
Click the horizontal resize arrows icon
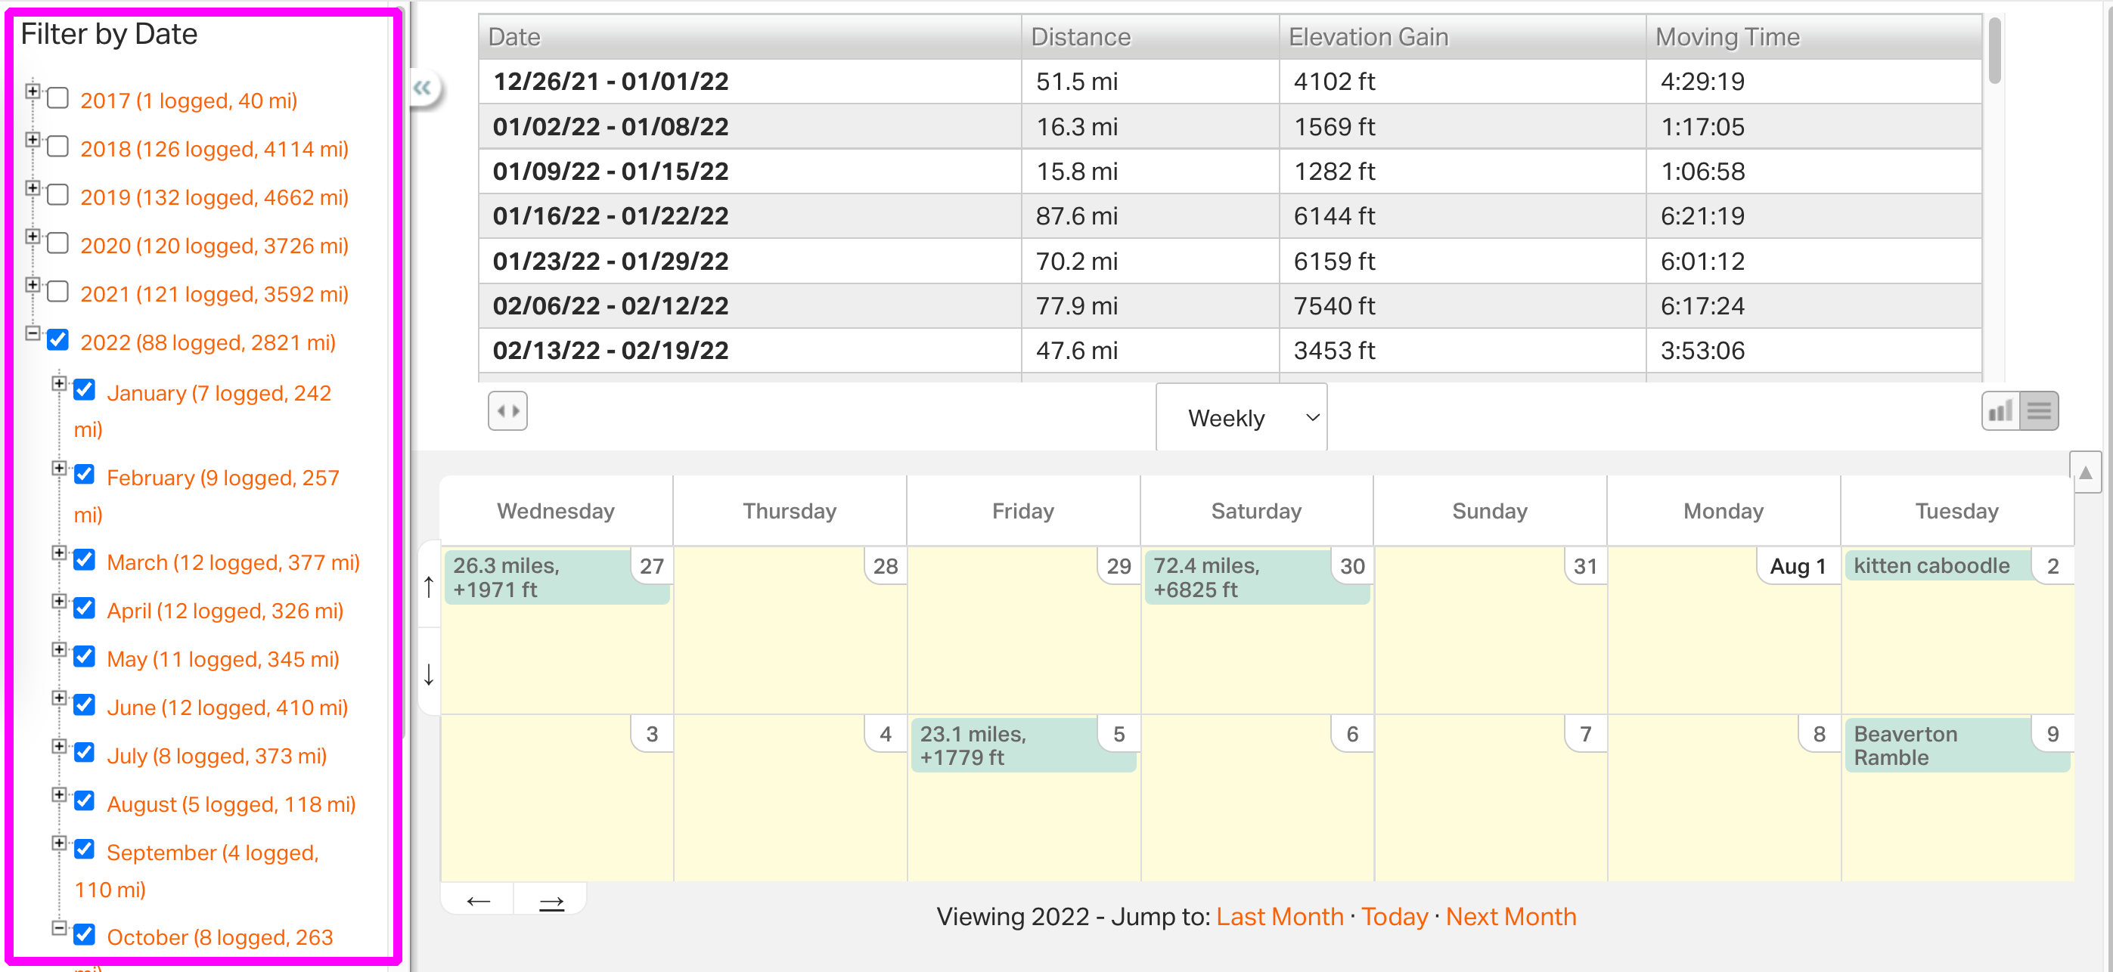pyautogui.click(x=507, y=410)
